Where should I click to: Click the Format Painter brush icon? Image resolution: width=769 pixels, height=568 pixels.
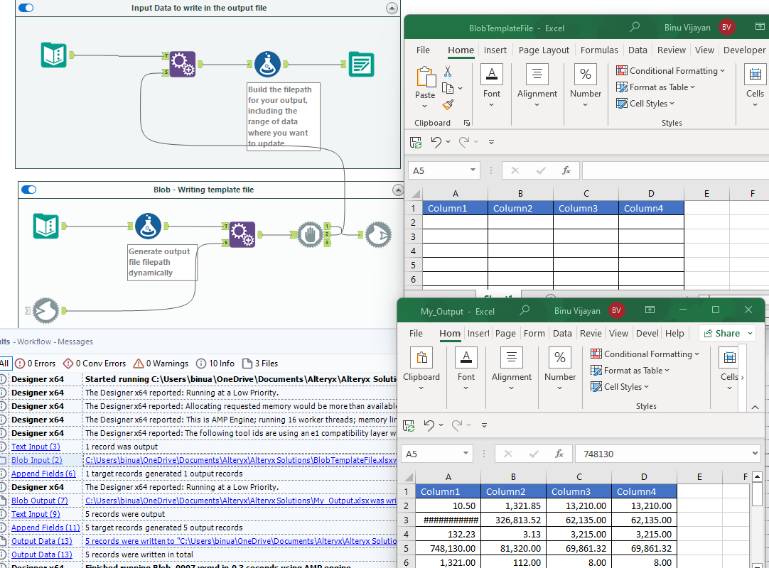coord(448,105)
